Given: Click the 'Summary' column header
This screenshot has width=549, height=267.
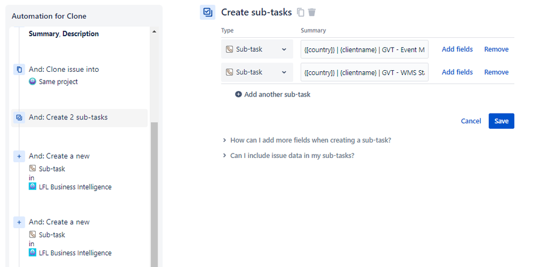Looking at the screenshot, I should click(x=313, y=30).
